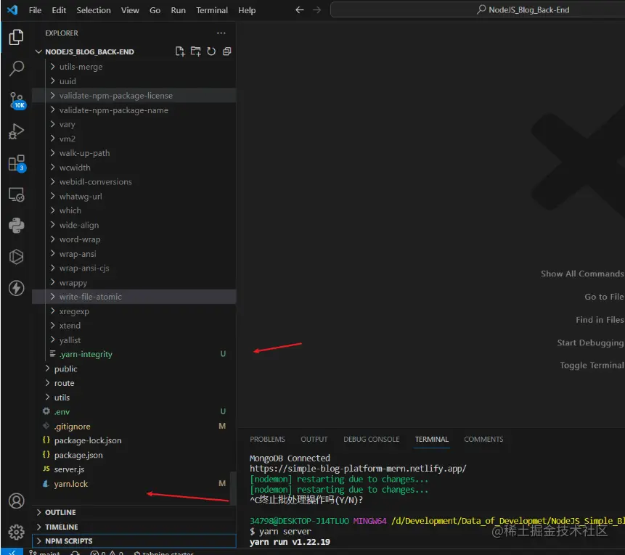Click the New File icon in Explorer
Viewport: 625px width, 555px height.
coord(180,52)
